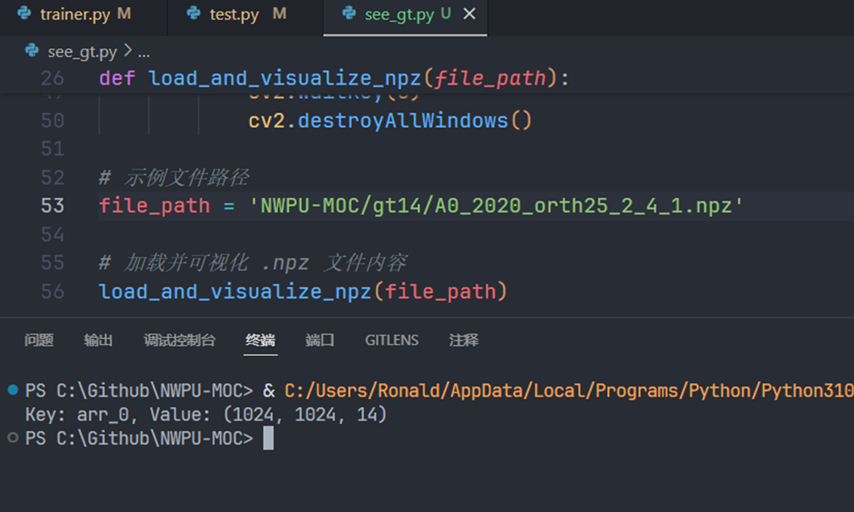Viewport: 854px width, 512px height.
Task: Click the blue command-success dot in terminal
Action: (x=13, y=390)
